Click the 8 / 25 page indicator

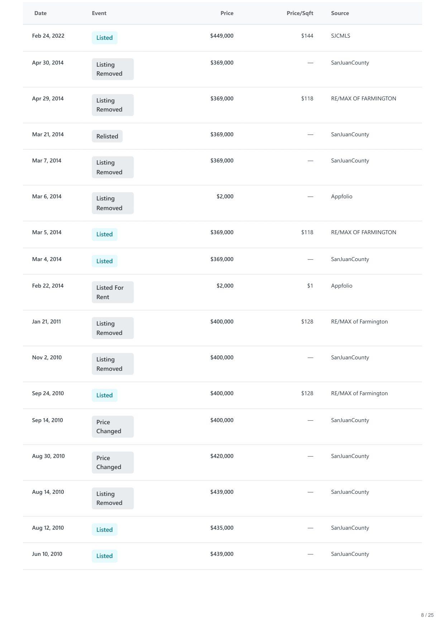[427, 615]
